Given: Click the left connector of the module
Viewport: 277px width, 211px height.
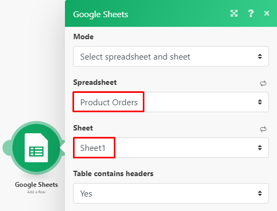Looking at the screenshot, I should [6, 148].
